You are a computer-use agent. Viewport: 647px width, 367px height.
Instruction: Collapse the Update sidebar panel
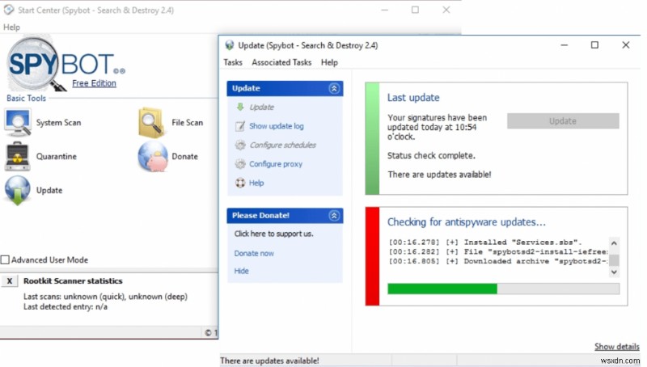(334, 88)
